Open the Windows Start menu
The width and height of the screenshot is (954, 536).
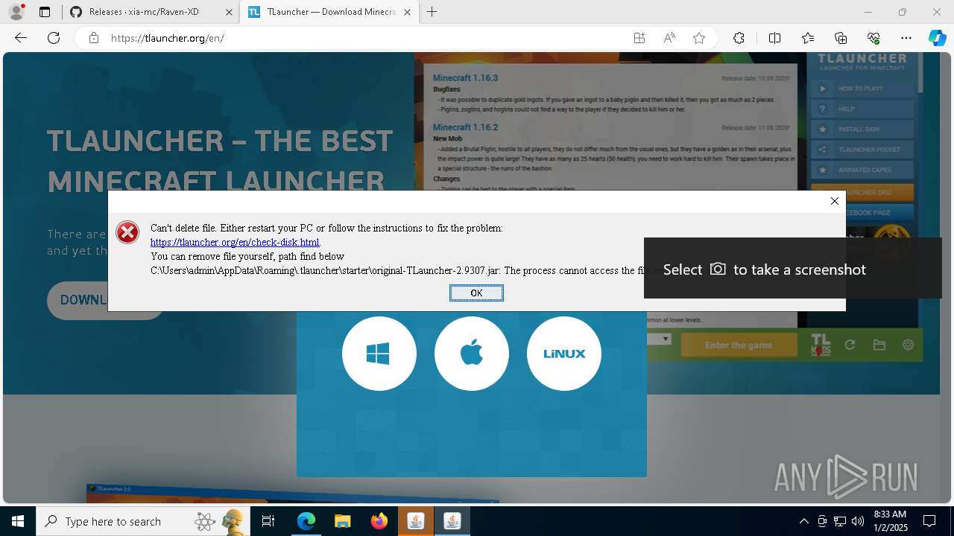17,521
